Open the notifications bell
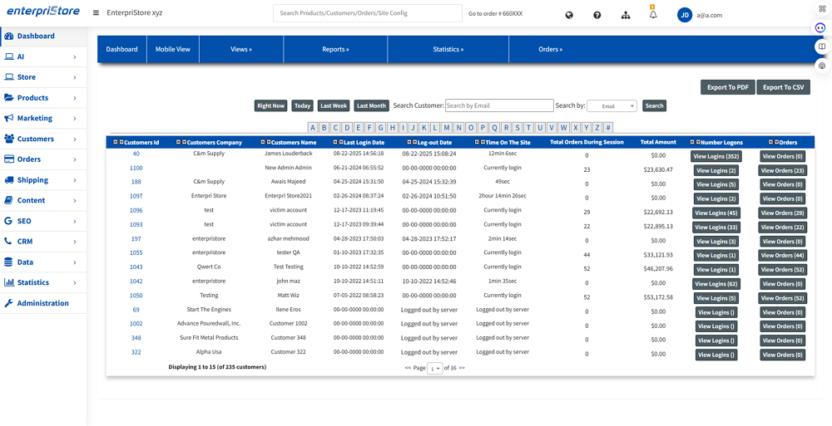This screenshot has height=426, width=832. 653,15
